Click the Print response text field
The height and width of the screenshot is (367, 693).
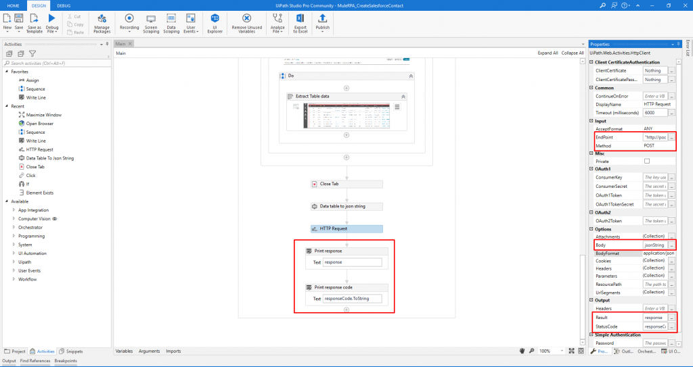pyautogui.click(x=352, y=262)
